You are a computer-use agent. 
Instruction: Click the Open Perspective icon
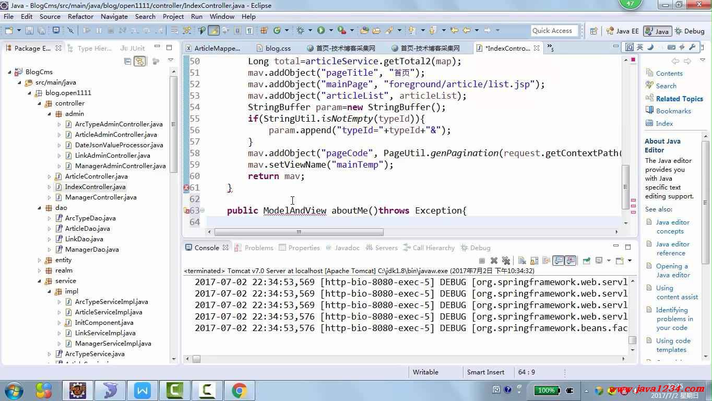click(x=594, y=31)
